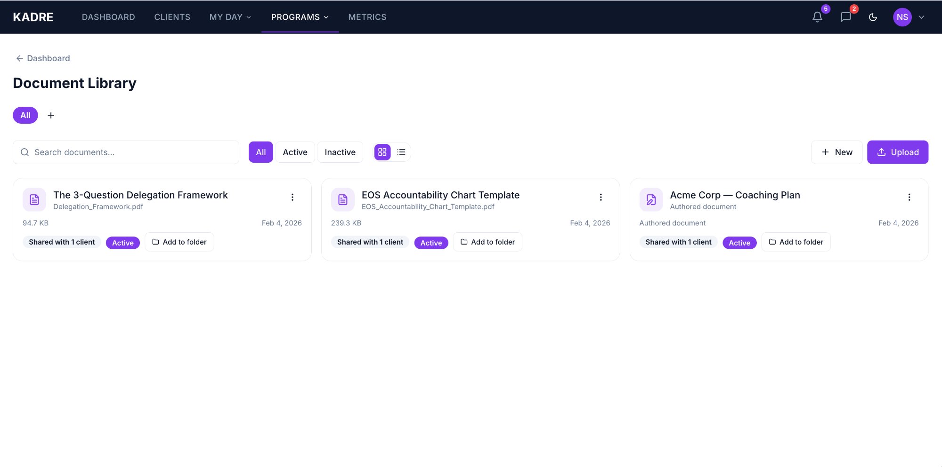Viewport: 942px width, 467px height.
Task: Switch to list view layout
Action: [401, 152]
